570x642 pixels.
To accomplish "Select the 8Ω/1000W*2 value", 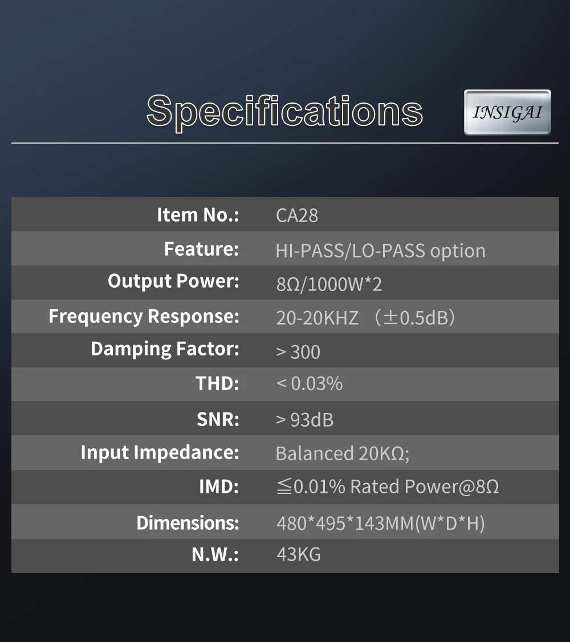I will tap(329, 284).
